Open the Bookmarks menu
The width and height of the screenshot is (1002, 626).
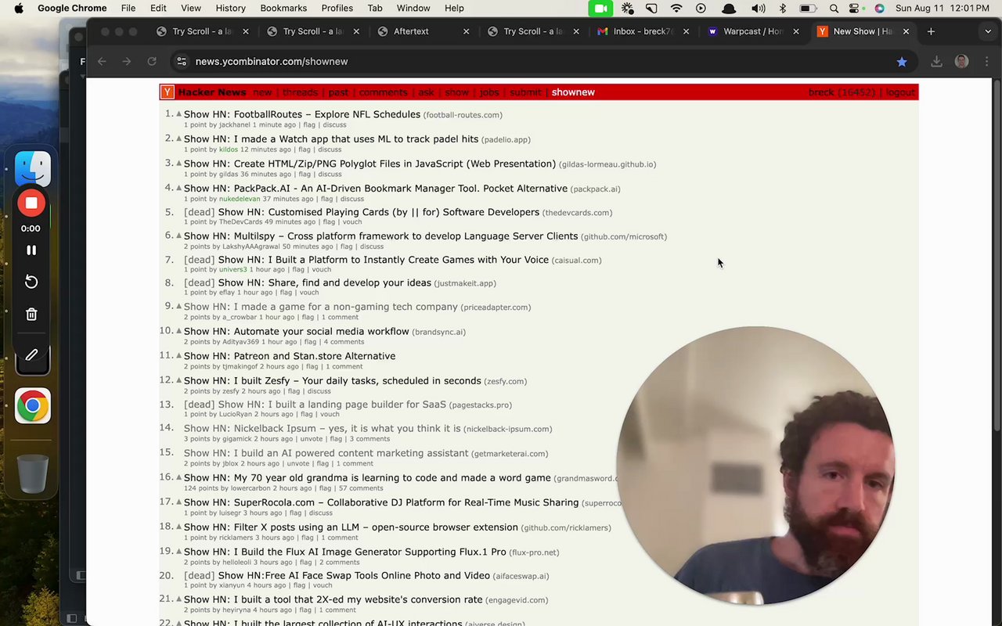[283, 8]
